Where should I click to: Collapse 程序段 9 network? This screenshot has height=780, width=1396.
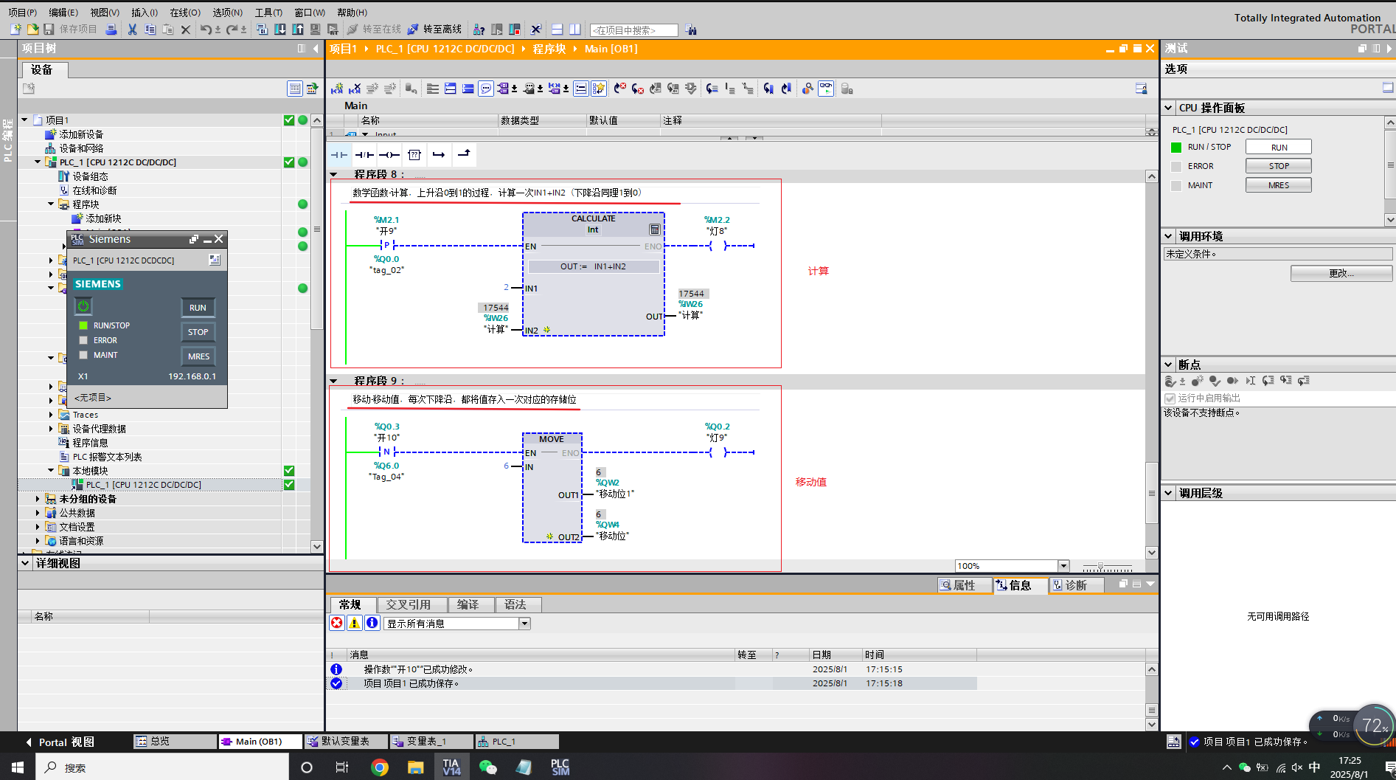(334, 382)
